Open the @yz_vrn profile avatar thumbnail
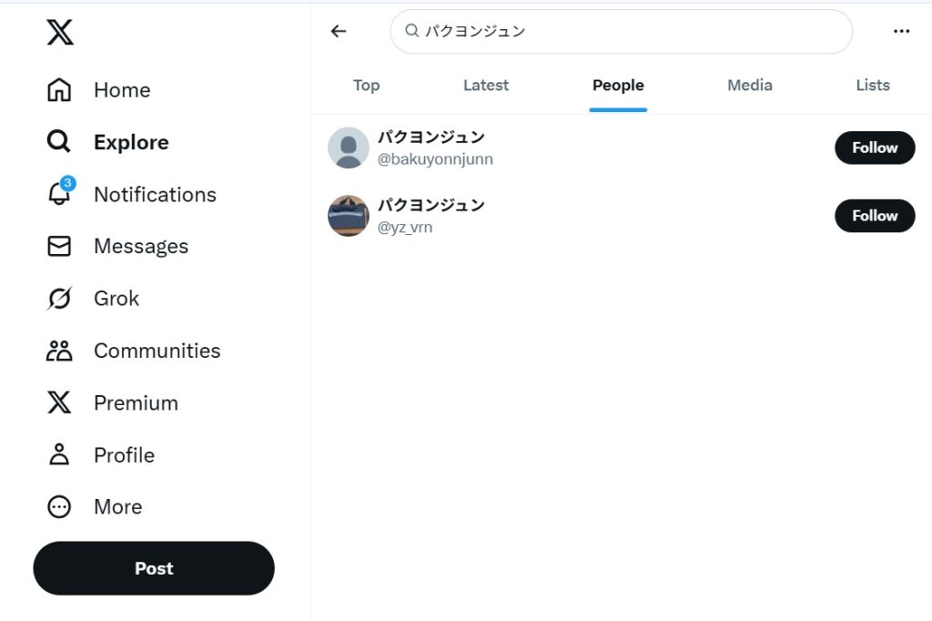The image size is (932, 621). pyautogui.click(x=349, y=215)
